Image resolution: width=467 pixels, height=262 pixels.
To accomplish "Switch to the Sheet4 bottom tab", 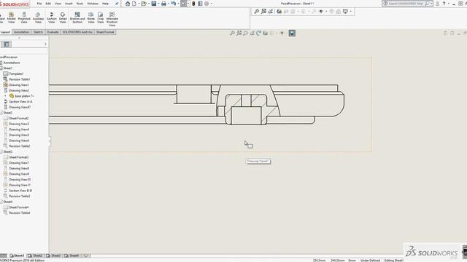I will click(x=72, y=255).
